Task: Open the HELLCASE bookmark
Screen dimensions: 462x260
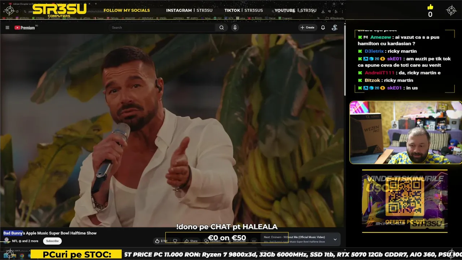Action: coord(128,18)
